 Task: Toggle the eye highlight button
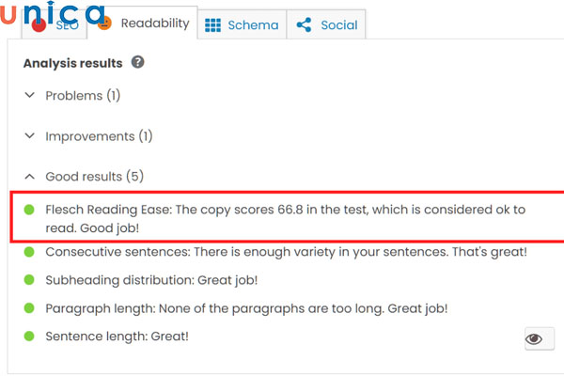click(539, 339)
